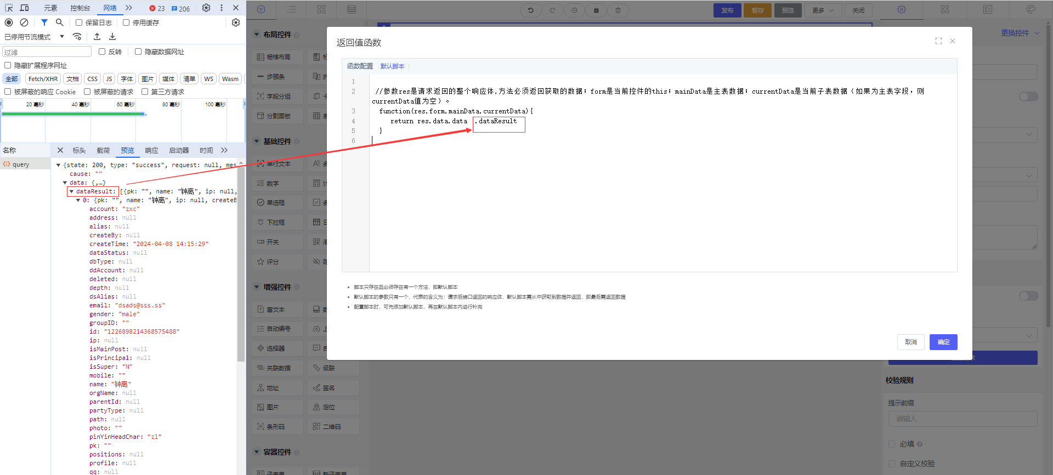Click the 确定 button
The height and width of the screenshot is (475, 1053).
tap(943, 342)
